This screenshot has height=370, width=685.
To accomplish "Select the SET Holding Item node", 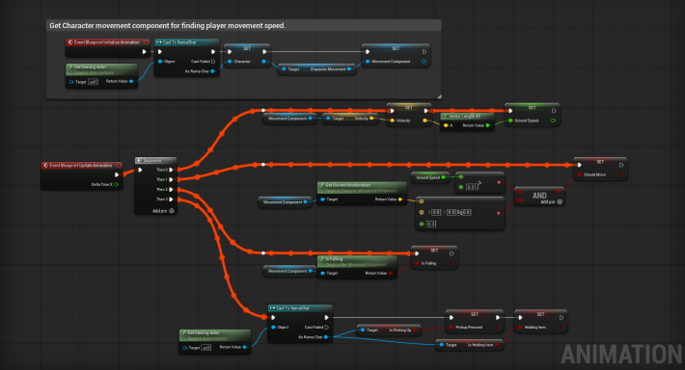I will pos(541,322).
